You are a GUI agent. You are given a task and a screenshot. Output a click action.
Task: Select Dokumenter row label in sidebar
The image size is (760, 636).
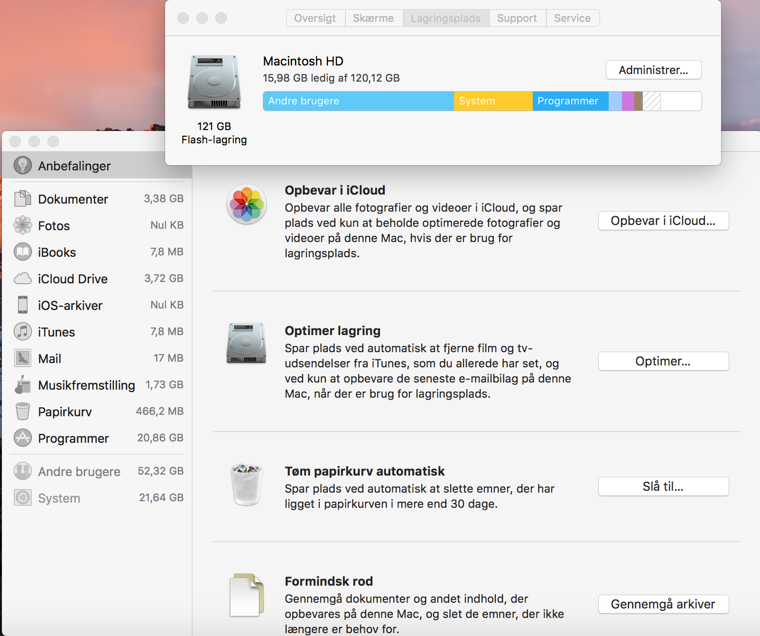(73, 199)
